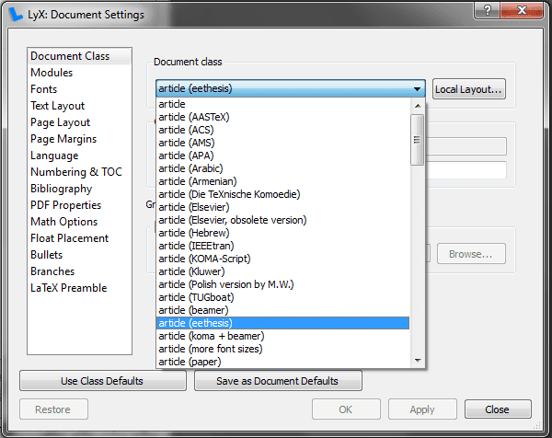Viewport: 552px width, 438px height.
Task: Click Save as Document Defaults
Action: (277, 381)
